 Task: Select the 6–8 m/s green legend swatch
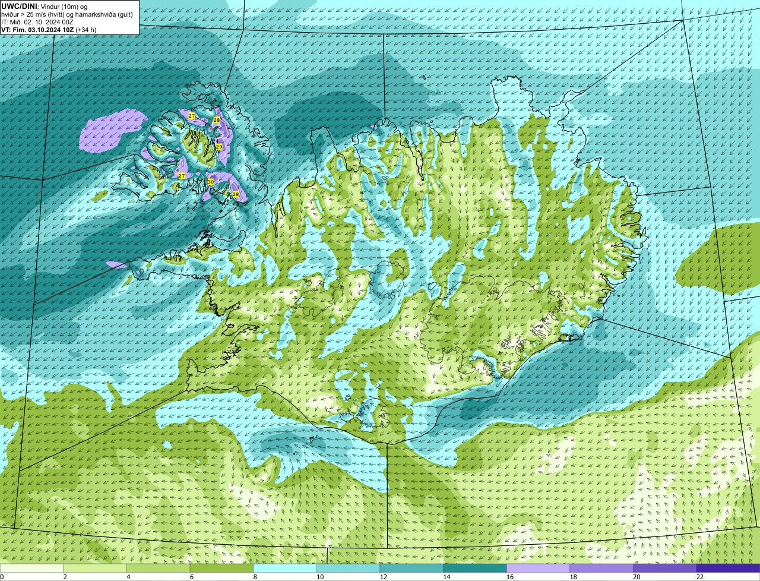pyautogui.click(x=221, y=569)
